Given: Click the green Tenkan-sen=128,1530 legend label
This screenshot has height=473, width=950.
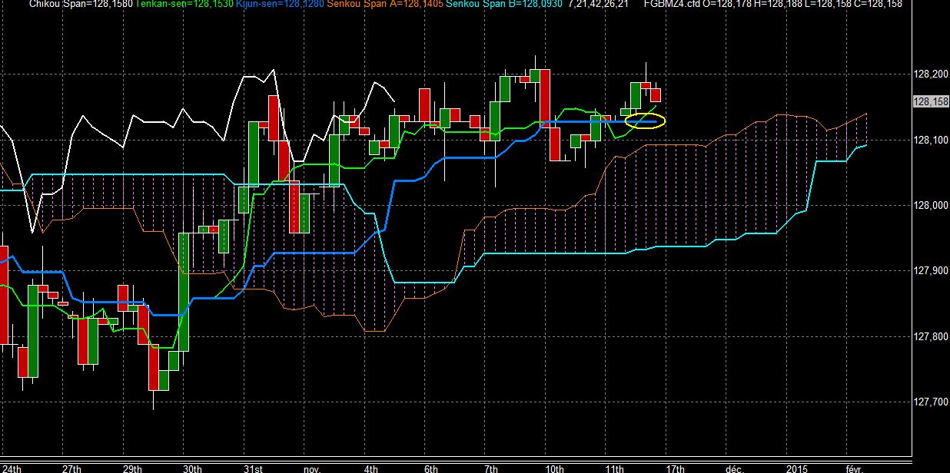Looking at the screenshot, I should 184,4.
